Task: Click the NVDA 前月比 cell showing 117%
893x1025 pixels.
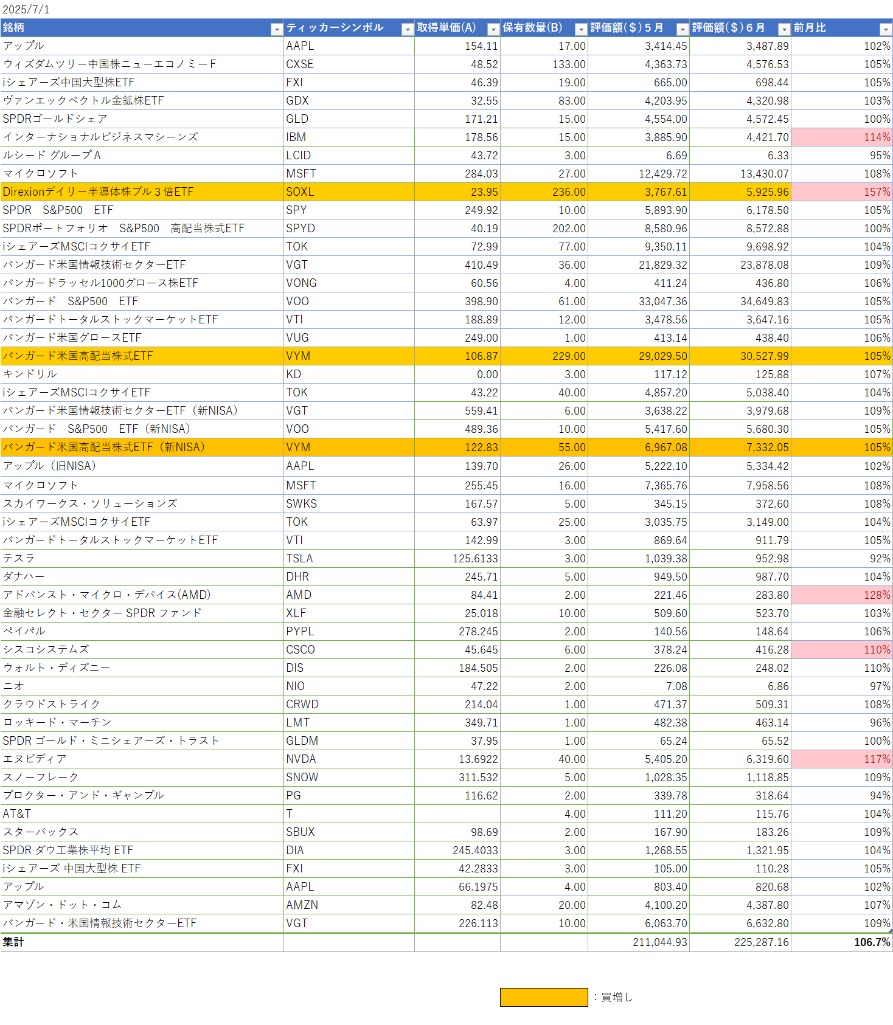Action: (x=842, y=759)
